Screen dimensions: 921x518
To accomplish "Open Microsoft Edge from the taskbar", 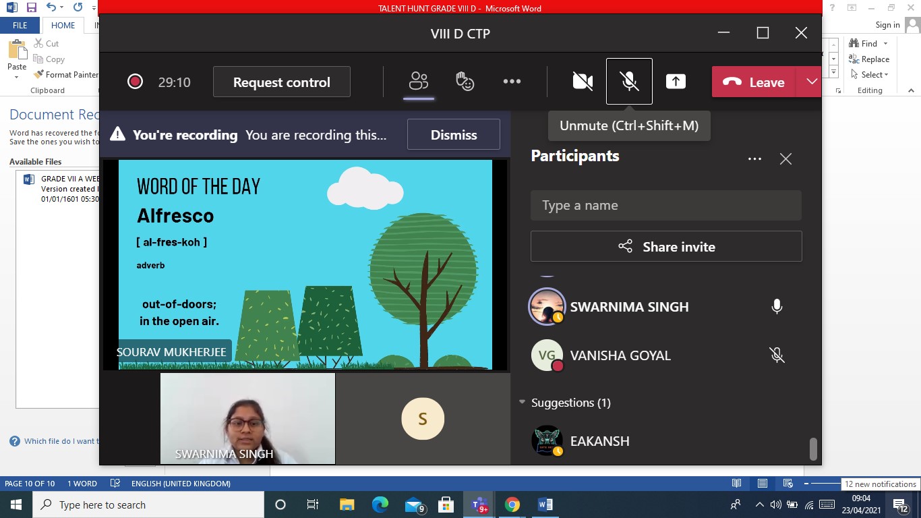I will coord(380,505).
